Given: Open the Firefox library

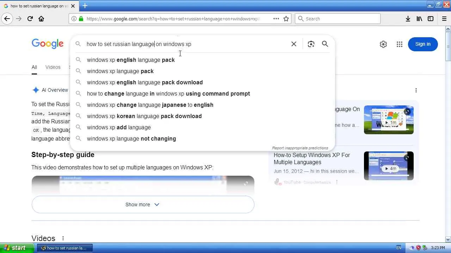Looking at the screenshot, I should [x=419, y=19].
